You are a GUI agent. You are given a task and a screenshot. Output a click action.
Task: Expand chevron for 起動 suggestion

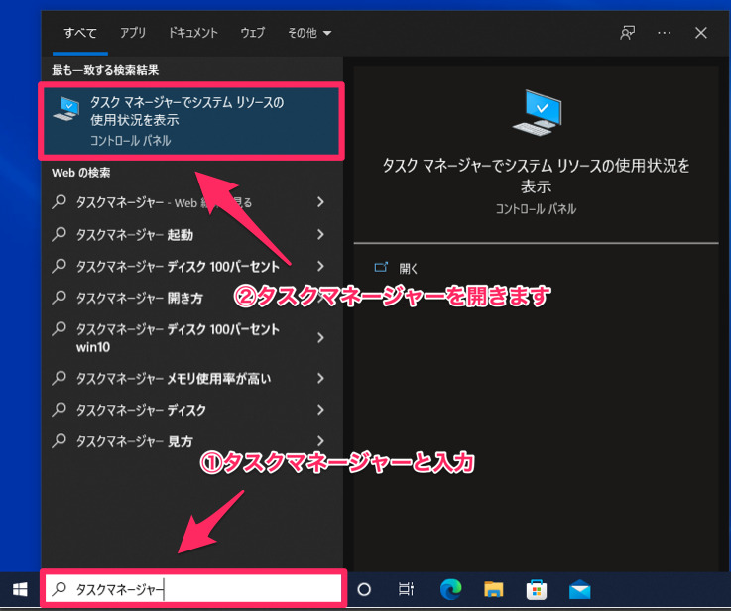coord(320,234)
